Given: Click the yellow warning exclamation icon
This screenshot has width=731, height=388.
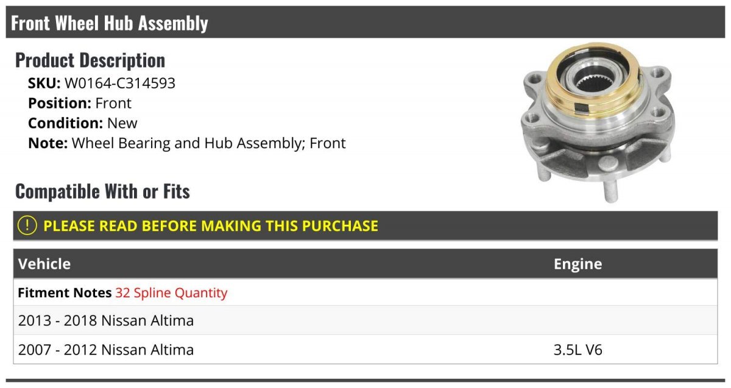Looking at the screenshot, I should coord(27,225).
